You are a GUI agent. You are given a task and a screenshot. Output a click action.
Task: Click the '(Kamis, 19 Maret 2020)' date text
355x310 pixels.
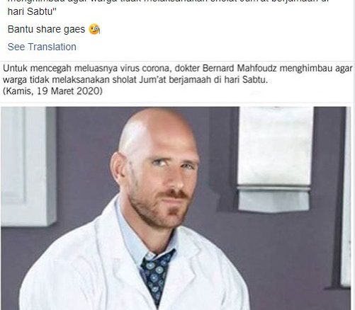tap(52, 91)
